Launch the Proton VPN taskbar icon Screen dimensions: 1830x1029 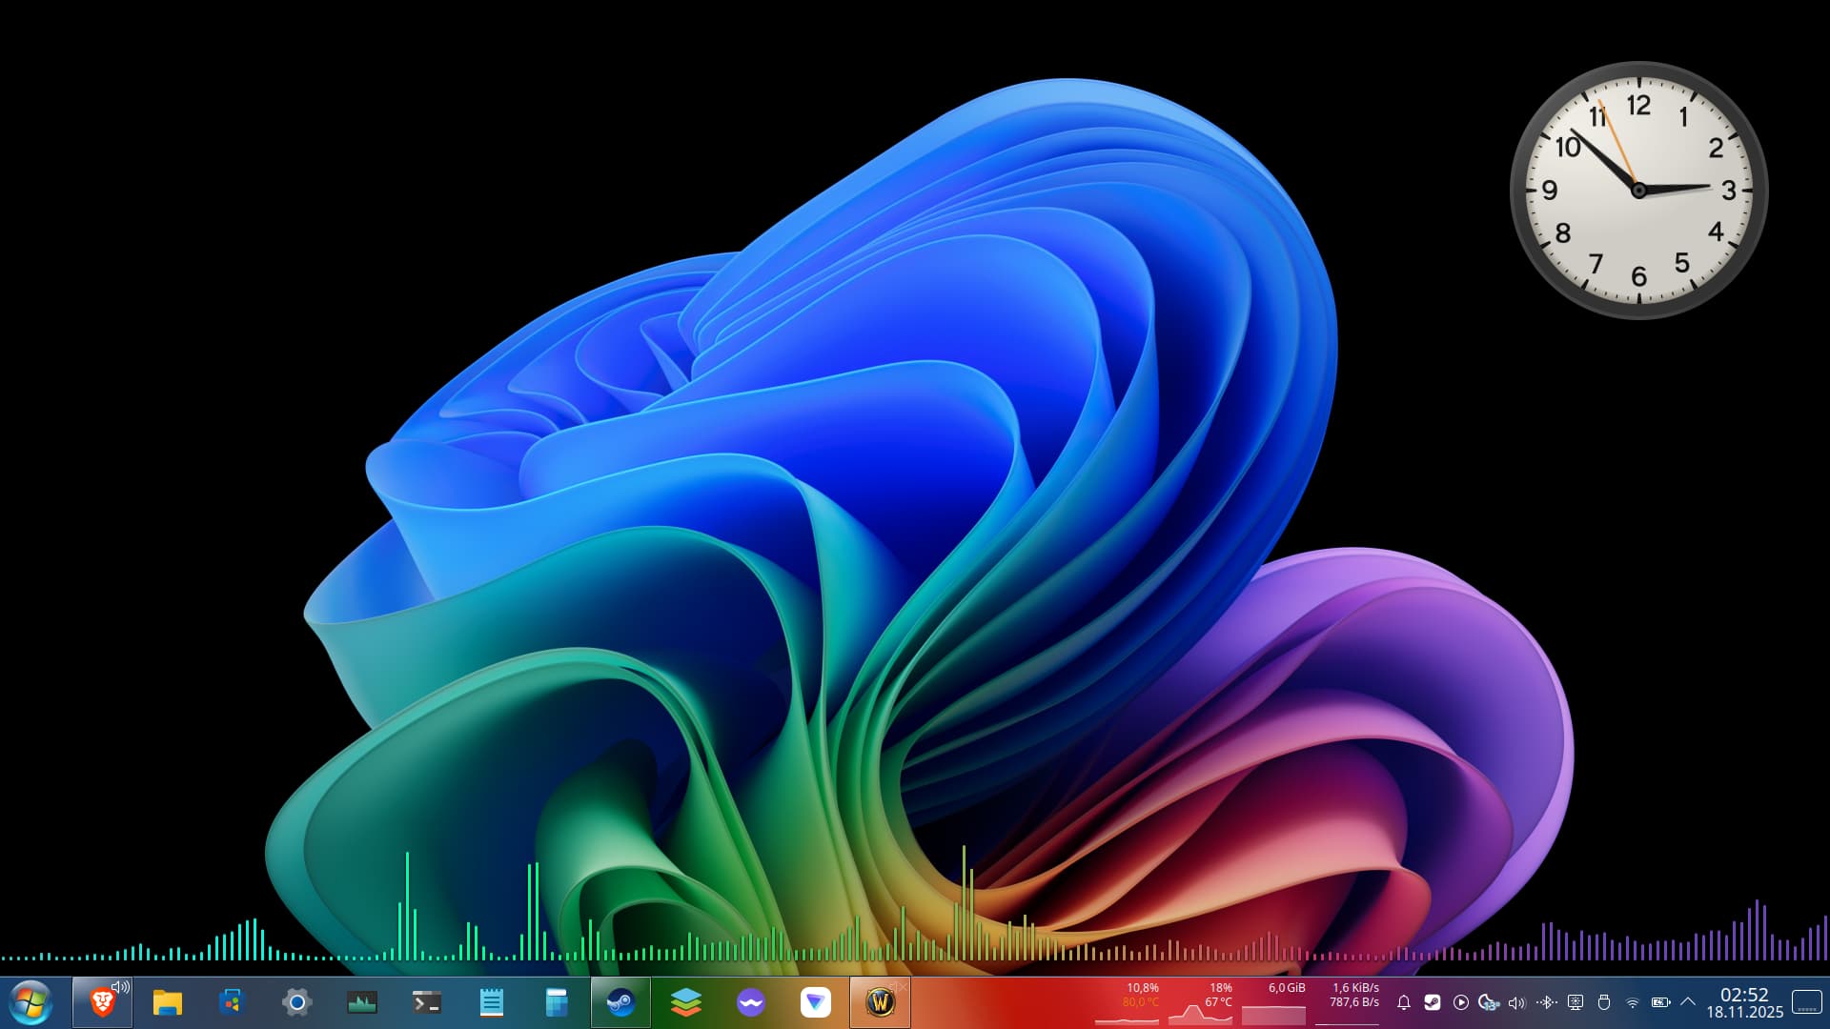[x=815, y=1002]
